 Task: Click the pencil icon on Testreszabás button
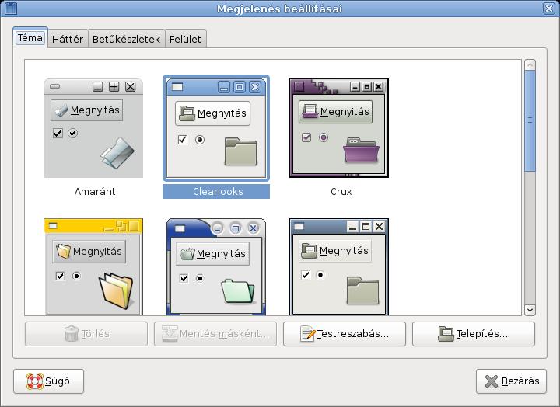(x=308, y=335)
